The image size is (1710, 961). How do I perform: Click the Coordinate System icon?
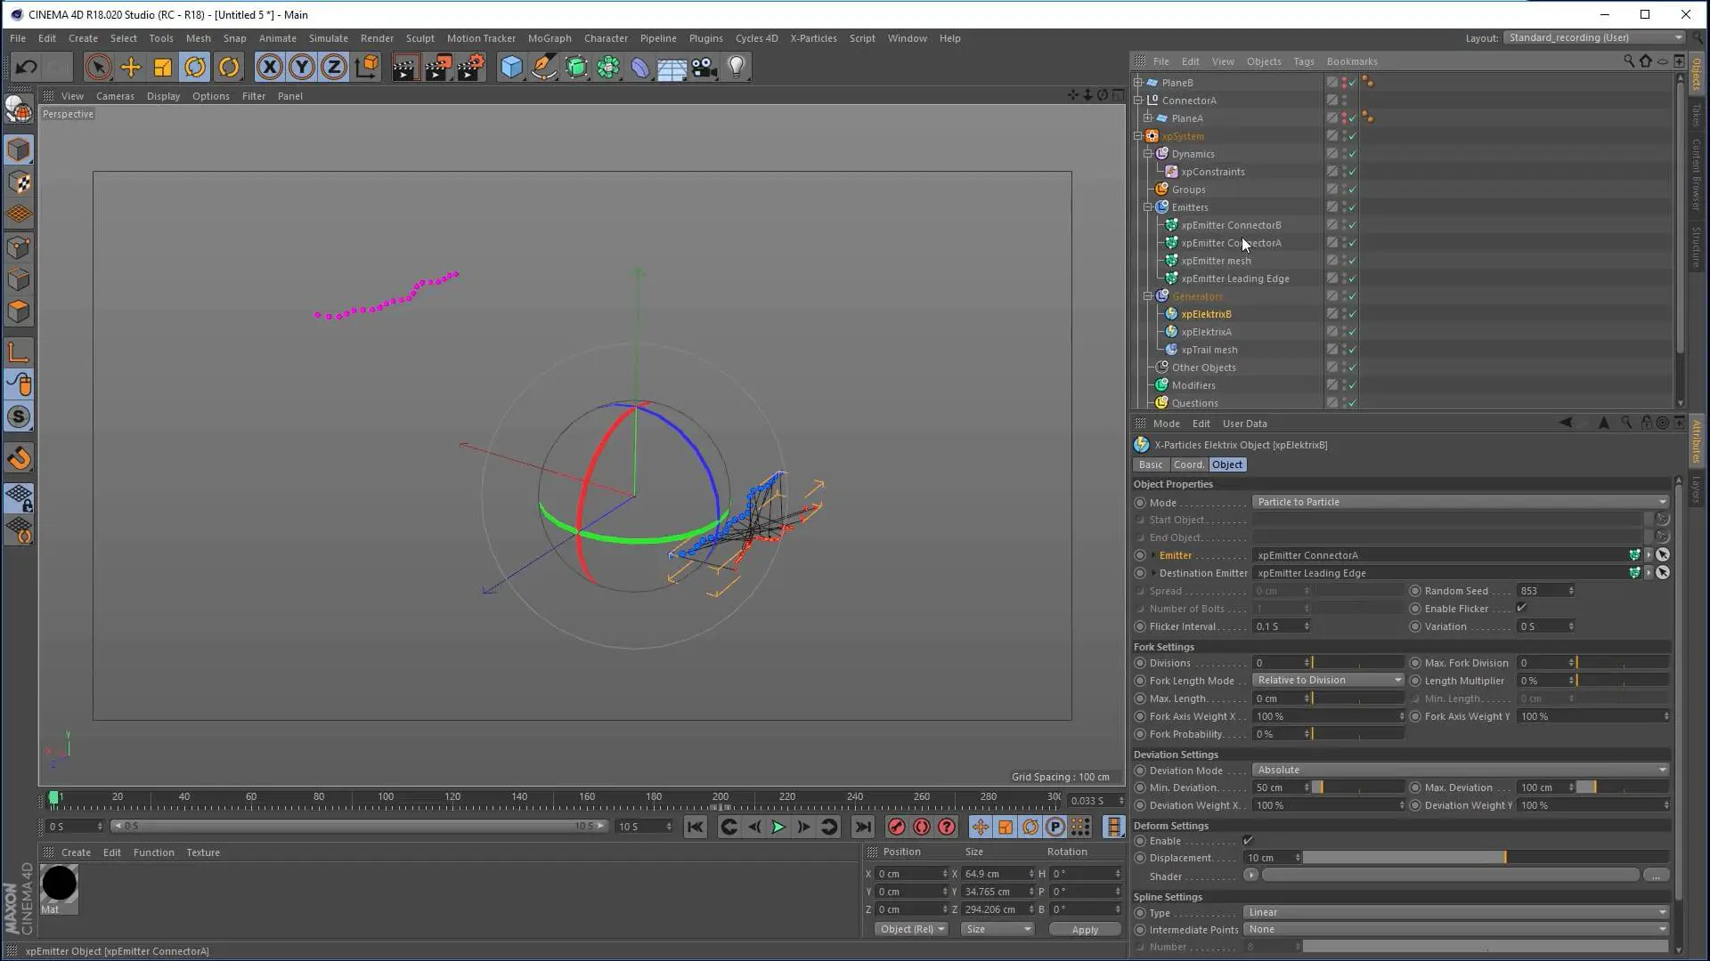tap(366, 67)
